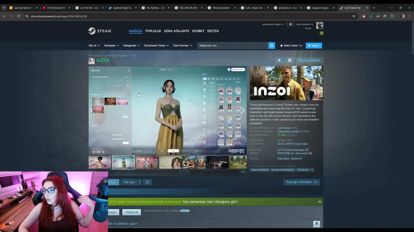This screenshot has width=414, height=232.
Task: Expand the Göz at dropdown
Action: point(94,45)
